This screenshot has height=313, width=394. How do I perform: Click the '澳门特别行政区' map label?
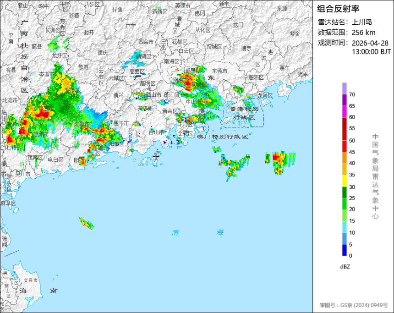pos(223,137)
